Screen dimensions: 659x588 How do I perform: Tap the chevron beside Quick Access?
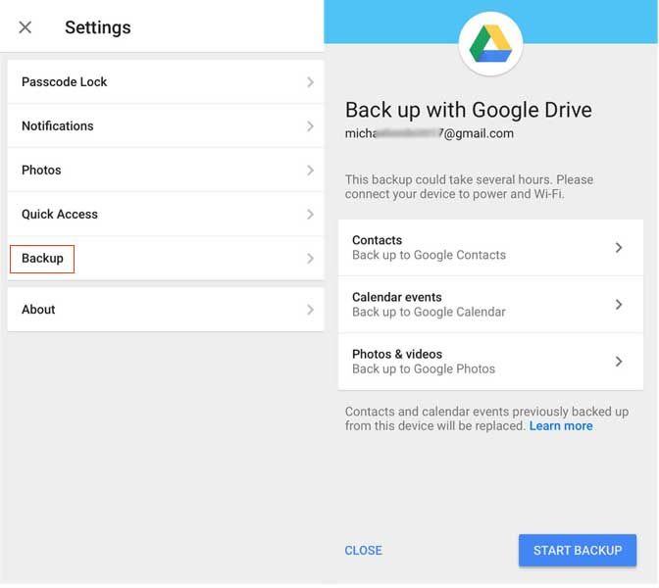coord(310,215)
